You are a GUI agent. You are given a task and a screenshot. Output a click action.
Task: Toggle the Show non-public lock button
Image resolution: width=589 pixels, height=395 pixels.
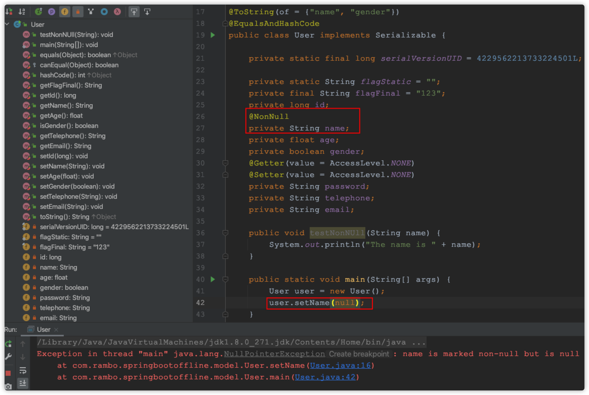(78, 12)
